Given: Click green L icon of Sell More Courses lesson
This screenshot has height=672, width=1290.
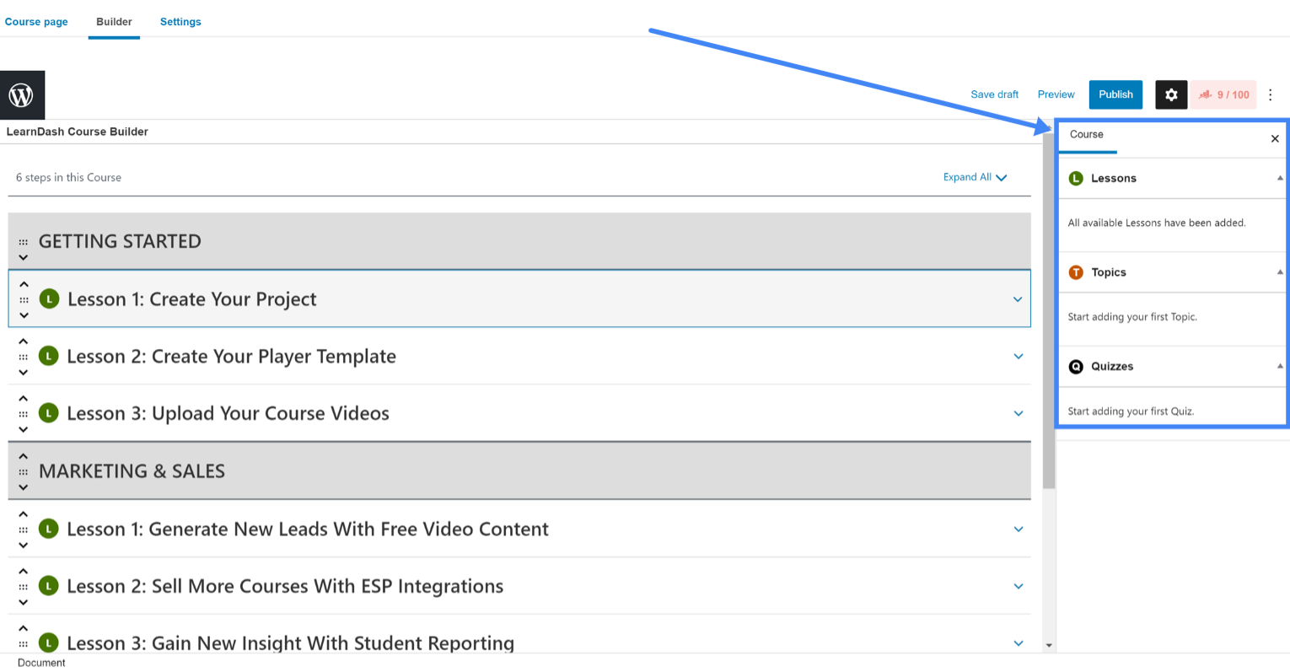Looking at the screenshot, I should click(49, 586).
